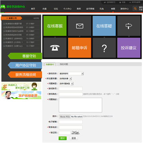
Task: Open 金币商城 in the navigation bar
Action: pyautogui.click(x=90, y=9)
